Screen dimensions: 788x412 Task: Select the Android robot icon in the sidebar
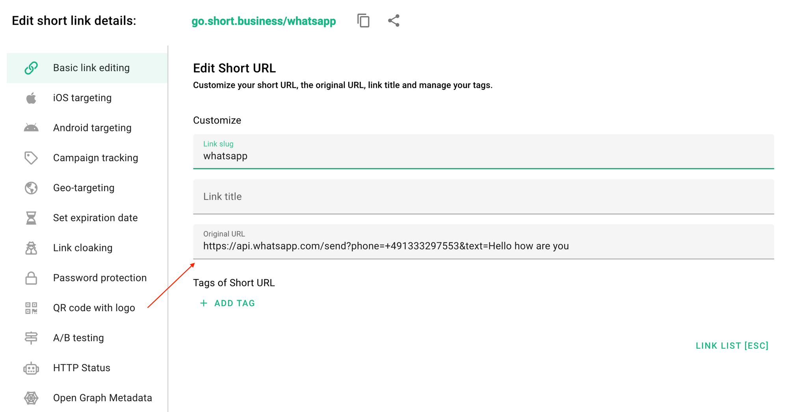[32, 127]
